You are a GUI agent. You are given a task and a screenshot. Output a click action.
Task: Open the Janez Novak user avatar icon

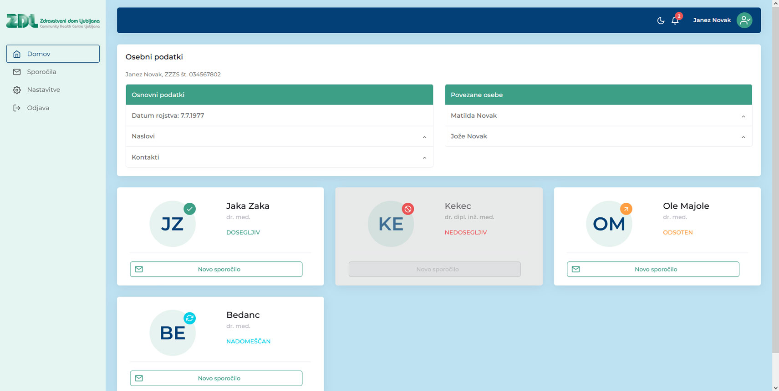tap(744, 20)
